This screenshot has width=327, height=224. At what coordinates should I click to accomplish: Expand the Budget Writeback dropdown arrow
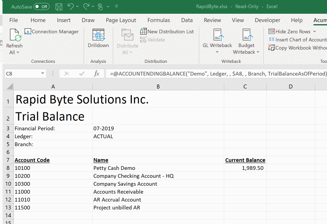coord(258,52)
